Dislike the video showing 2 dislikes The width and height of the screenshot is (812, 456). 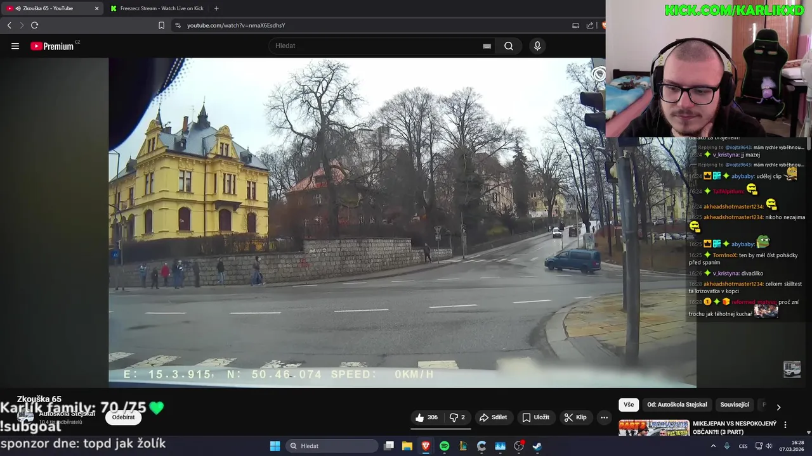(x=457, y=417)
